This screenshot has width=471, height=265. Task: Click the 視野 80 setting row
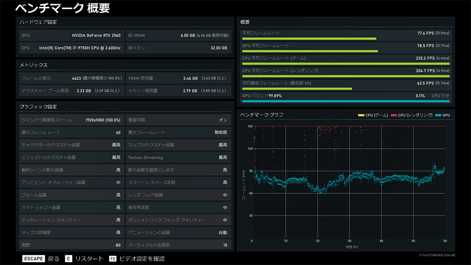pyautogui.click(x=70, y=245)
